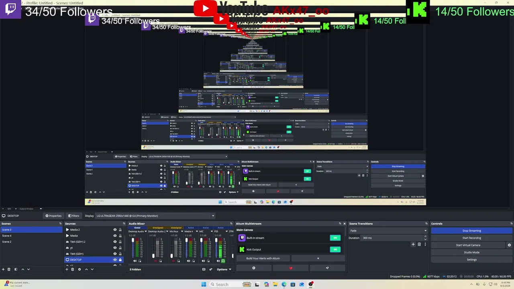Remove the scene transition with the trash icon
The height and width of the screenshot is (289, 514).
pos(419,244)
